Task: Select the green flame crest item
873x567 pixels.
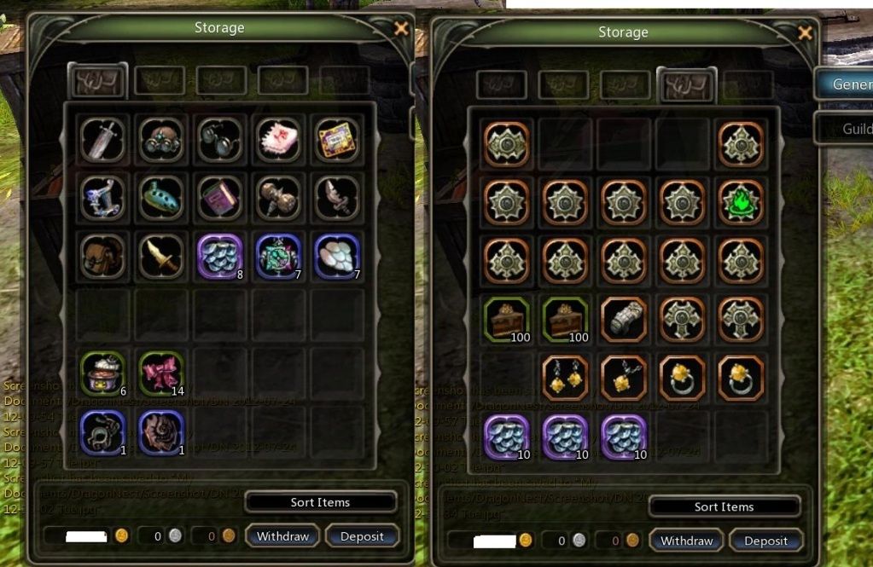Action: click(x=741, y=202)
